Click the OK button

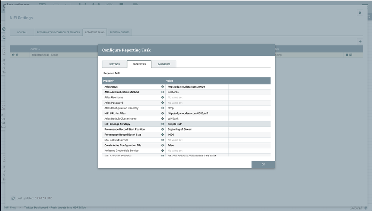point(263,164)
